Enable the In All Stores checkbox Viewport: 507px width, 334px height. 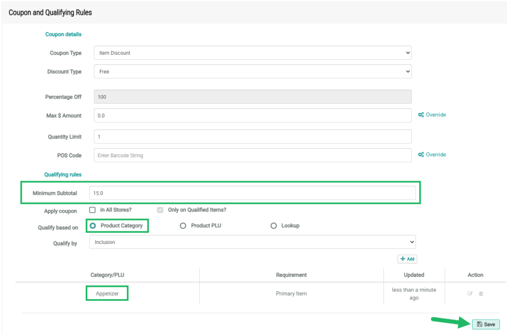point(92,210)
